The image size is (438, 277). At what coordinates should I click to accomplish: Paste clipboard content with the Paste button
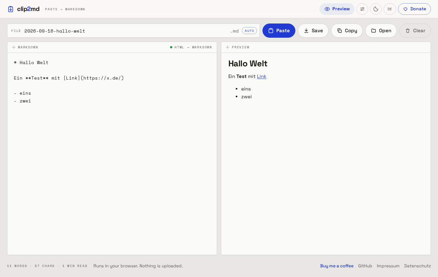coord(279,31)
